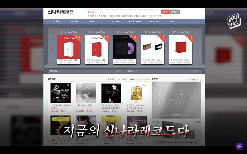
Task: Open the yellow-label Chopin album cover
Action: pos(60,126)
